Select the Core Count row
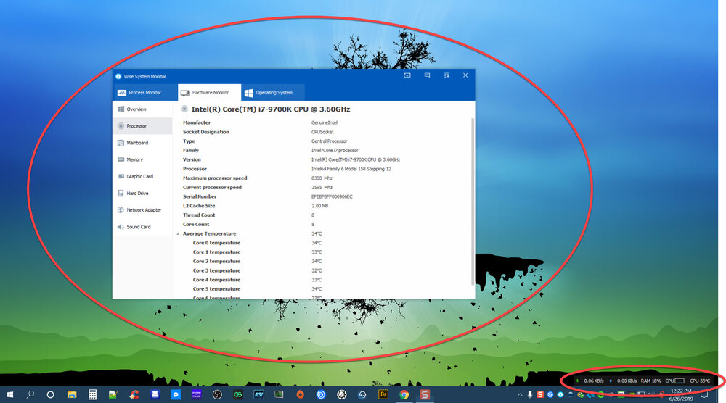The image size is (726, 403). [x=323, y=224]
